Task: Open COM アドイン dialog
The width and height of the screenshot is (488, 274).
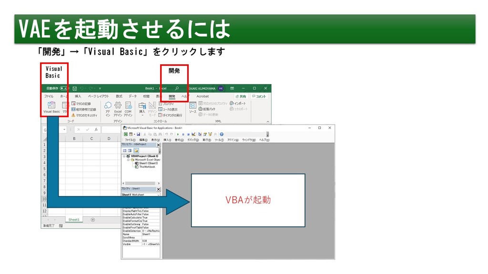Action: coord(128,109)
